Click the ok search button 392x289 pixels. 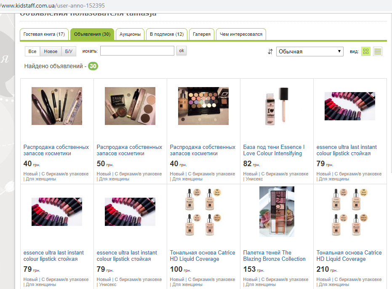(181, 51)
